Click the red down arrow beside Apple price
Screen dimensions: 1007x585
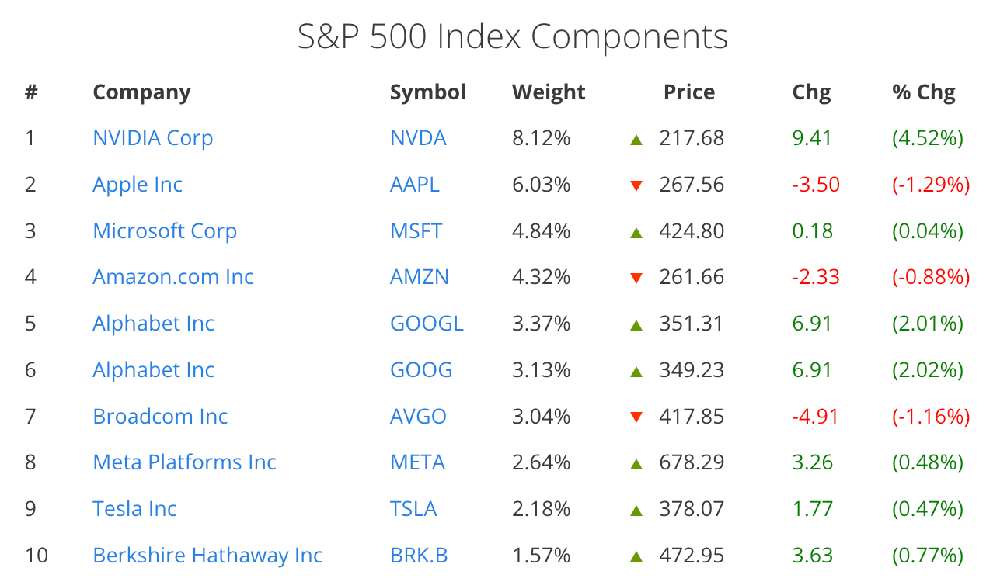(636, 185)
